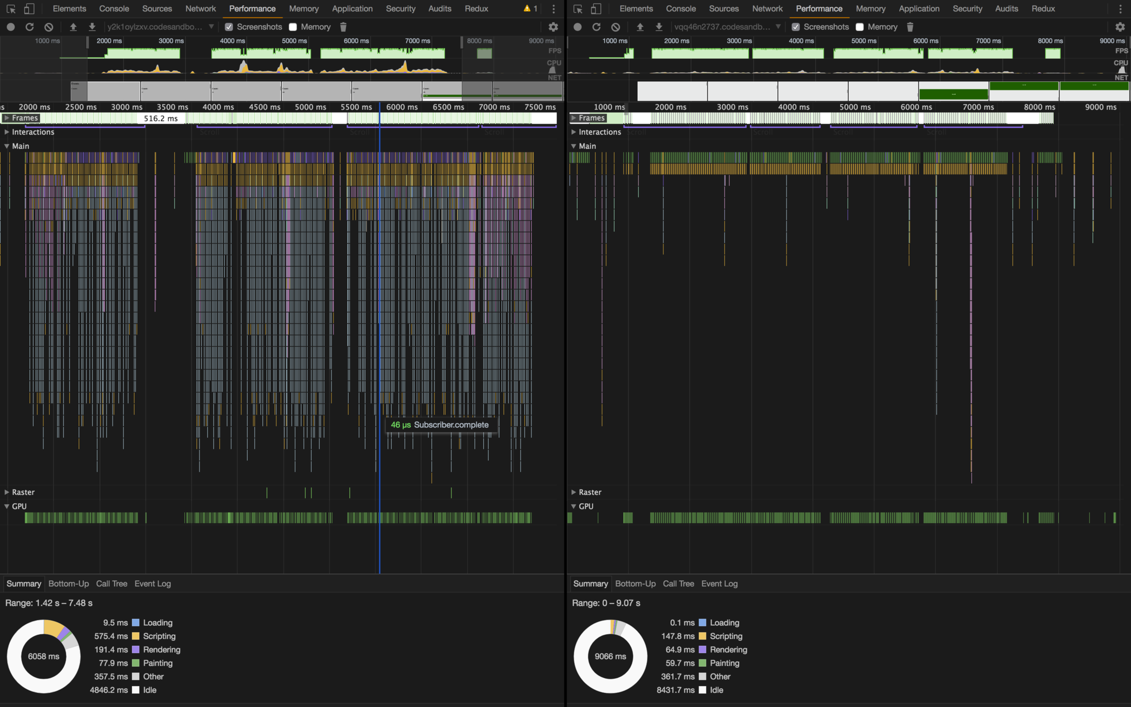Open capture settings gear in right panel
This screenshot has width=1131, height=707.
pyautogui.click(x=1120, y=27)
